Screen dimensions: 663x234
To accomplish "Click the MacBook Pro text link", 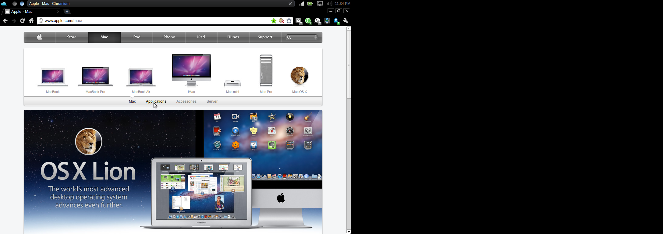I will (x=95, y=92).
